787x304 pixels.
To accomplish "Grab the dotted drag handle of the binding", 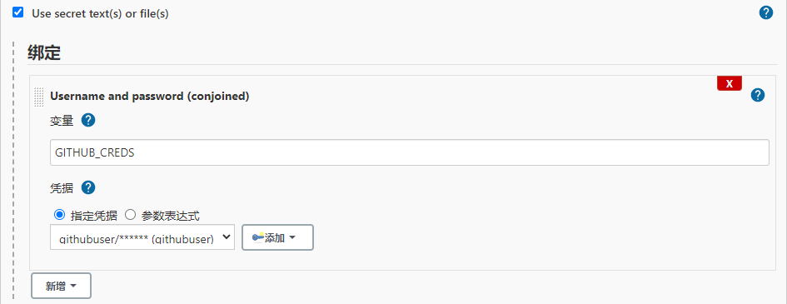I will pyautogui.click(x=38, y=97).
